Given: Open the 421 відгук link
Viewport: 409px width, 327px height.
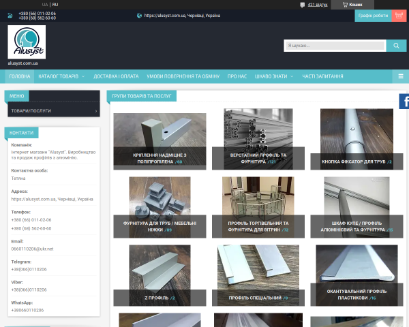Looking at the screenshot, I should click(x=318, y=5).
